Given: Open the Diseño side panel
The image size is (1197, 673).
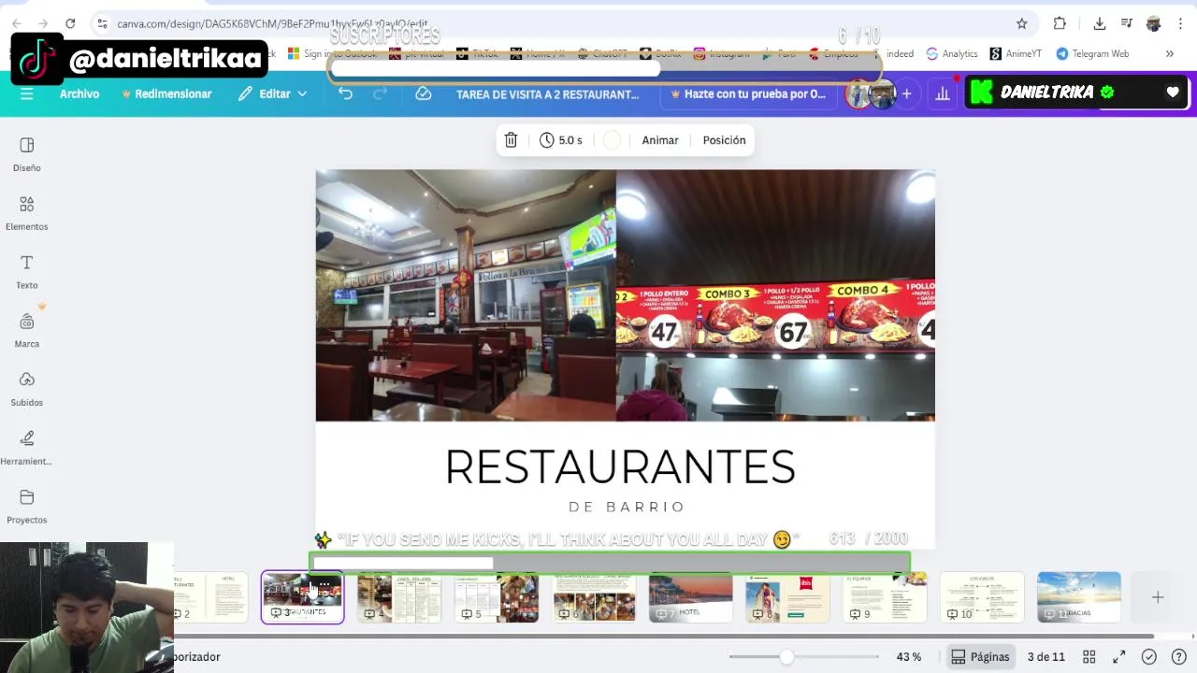Looking at the screenshot, I should click(26, 154).
